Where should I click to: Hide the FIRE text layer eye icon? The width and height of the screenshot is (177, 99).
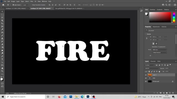(x=146, y=78)
